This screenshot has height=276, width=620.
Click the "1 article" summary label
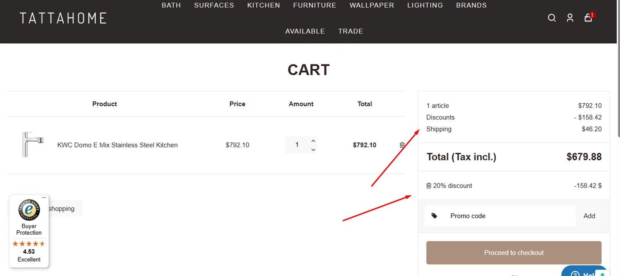[438, 106]
